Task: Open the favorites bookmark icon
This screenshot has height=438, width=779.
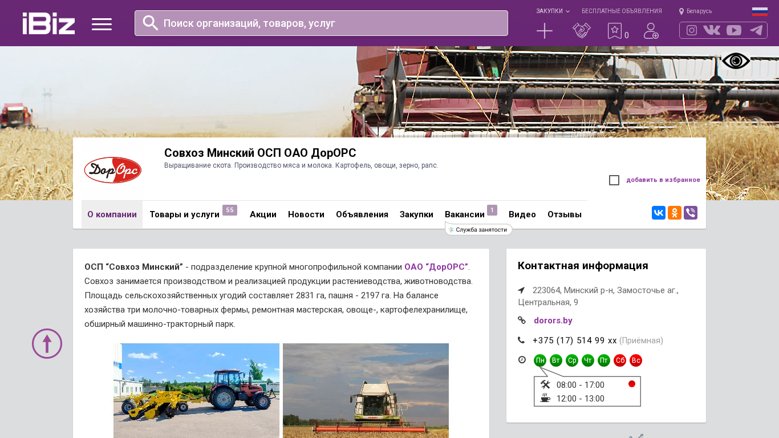Action: coord(615,31)
